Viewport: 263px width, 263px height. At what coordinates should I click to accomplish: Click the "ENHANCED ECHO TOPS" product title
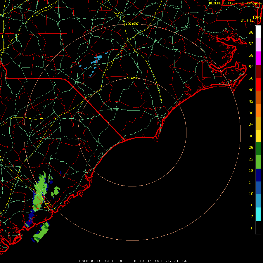[103, 261]
